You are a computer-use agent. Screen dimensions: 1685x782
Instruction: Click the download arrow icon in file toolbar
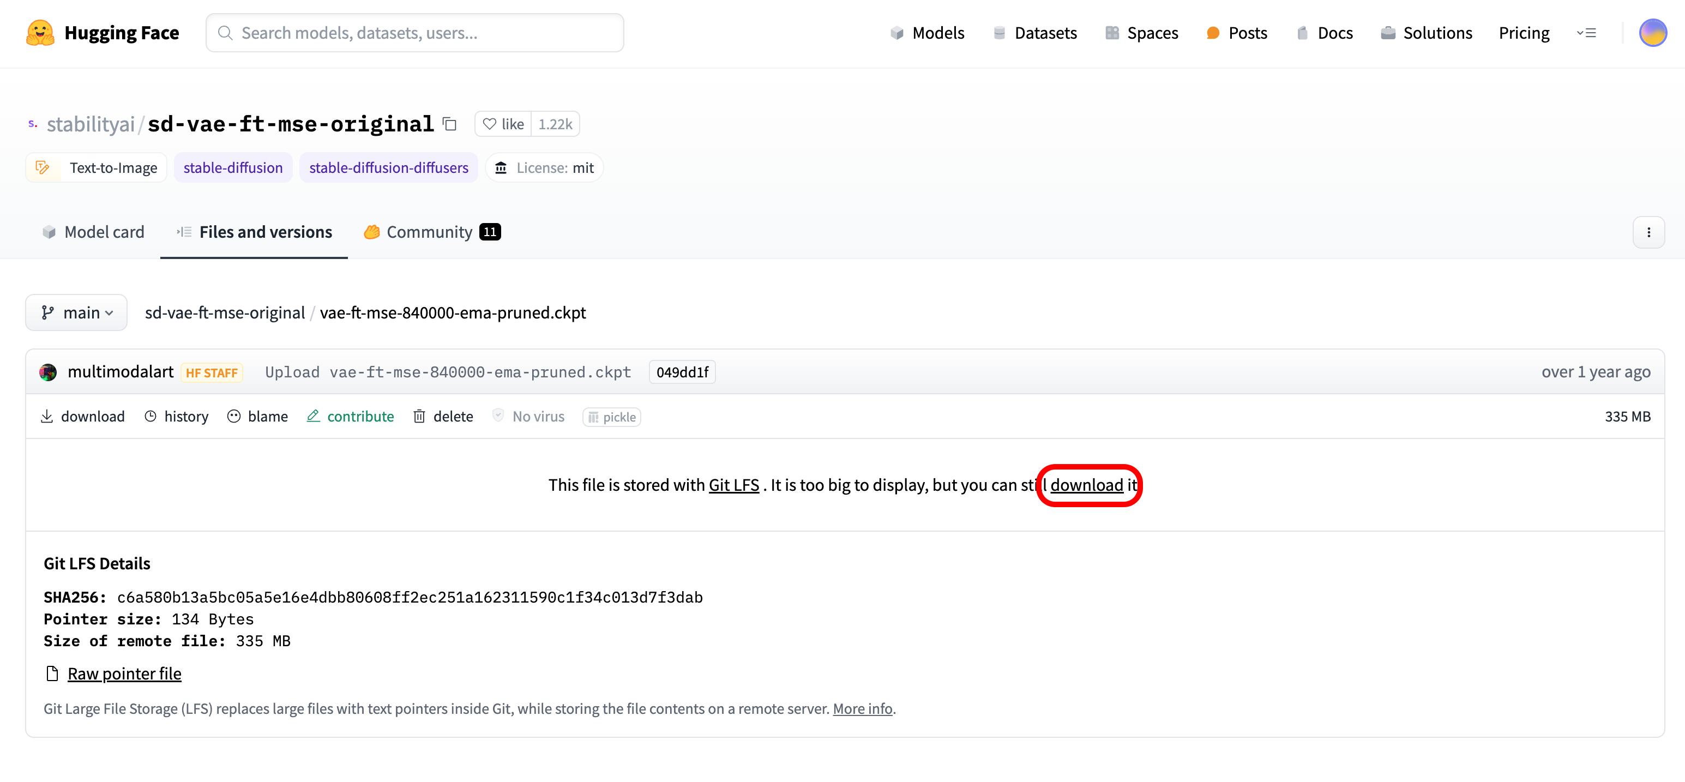(47, 416)
